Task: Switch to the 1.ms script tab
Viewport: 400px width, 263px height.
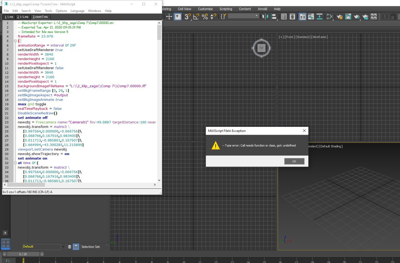Action: (x=9, y=17)
